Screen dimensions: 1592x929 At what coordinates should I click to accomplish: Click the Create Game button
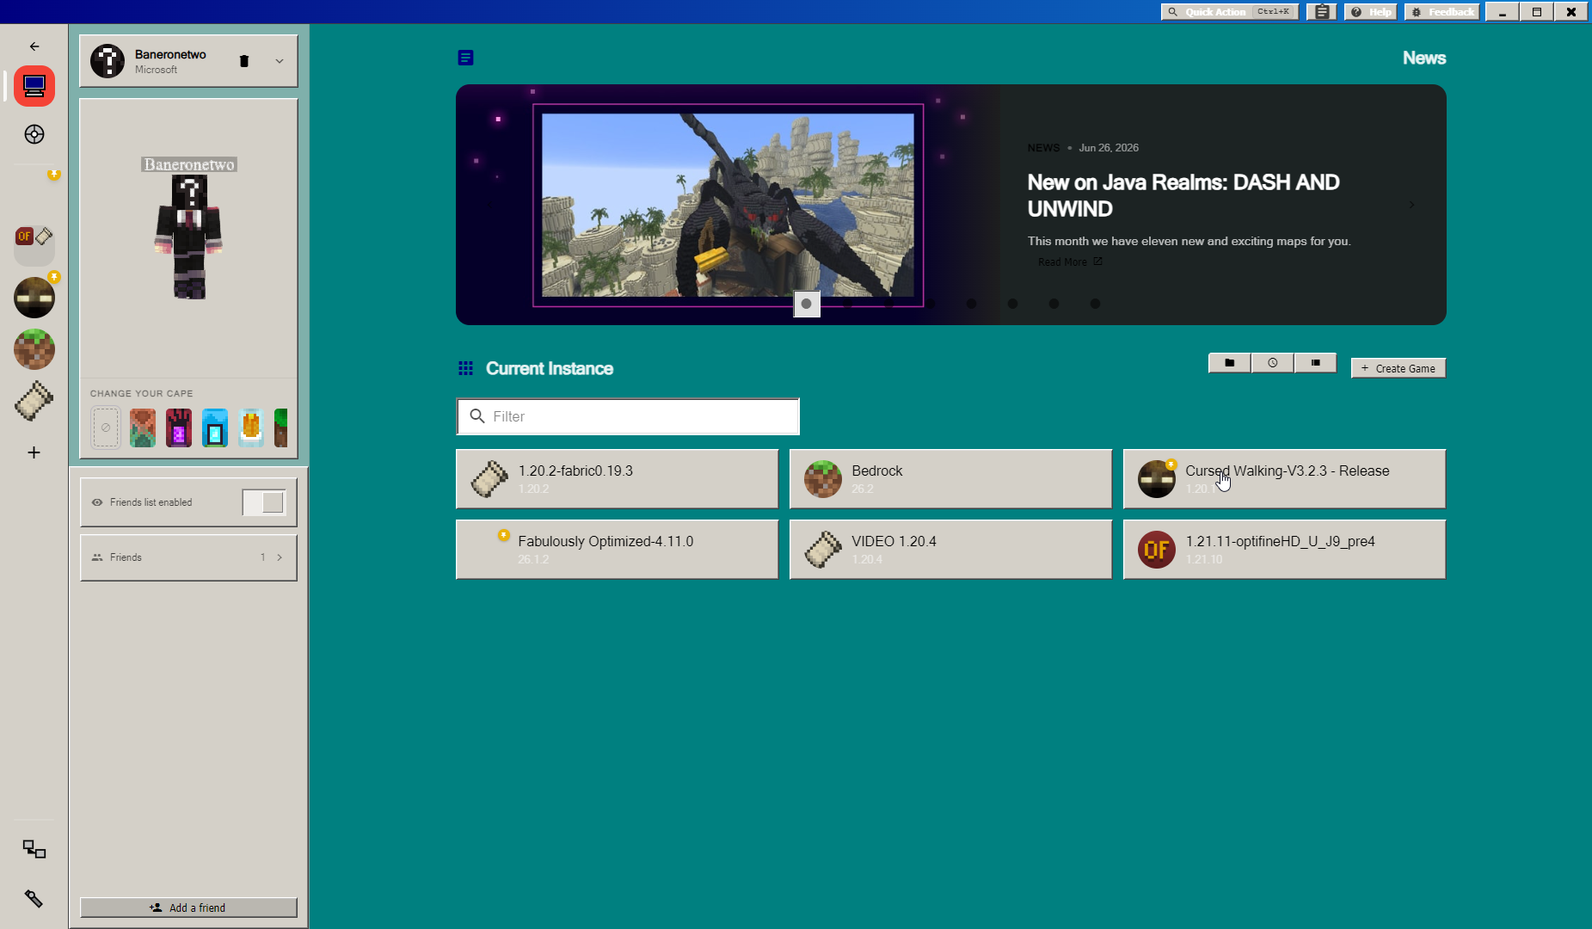pos(1398,368)
